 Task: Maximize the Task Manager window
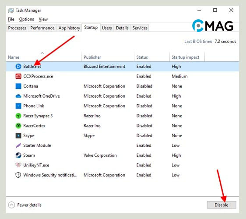(215, 10)
